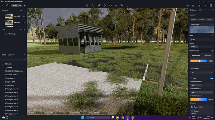
Task: Expand the Area of Effect All dropdown
Action: tap(201, 73)
